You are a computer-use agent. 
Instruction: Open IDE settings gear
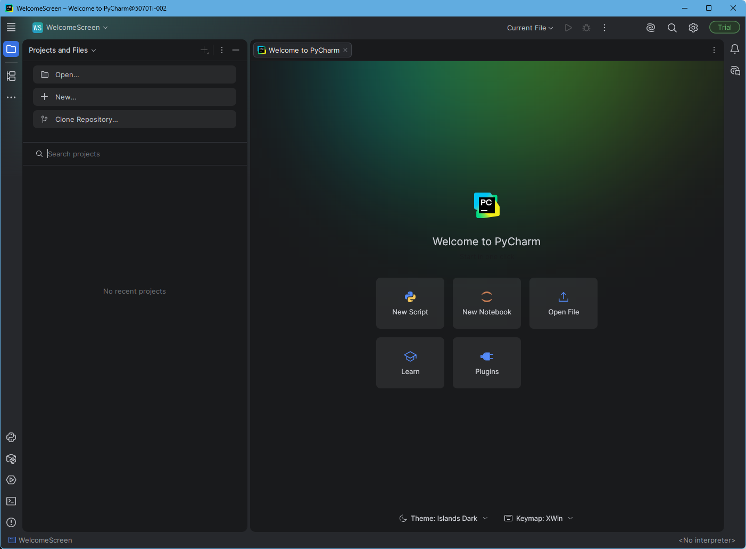click(x=693, y=28)
